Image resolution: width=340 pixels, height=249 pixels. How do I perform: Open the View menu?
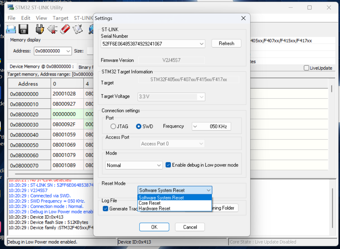(42, 18)
